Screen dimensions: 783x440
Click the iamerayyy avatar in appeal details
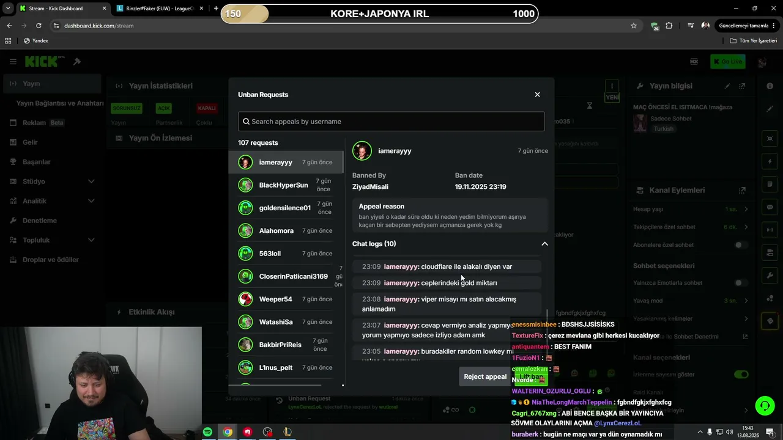click(362, 151)
